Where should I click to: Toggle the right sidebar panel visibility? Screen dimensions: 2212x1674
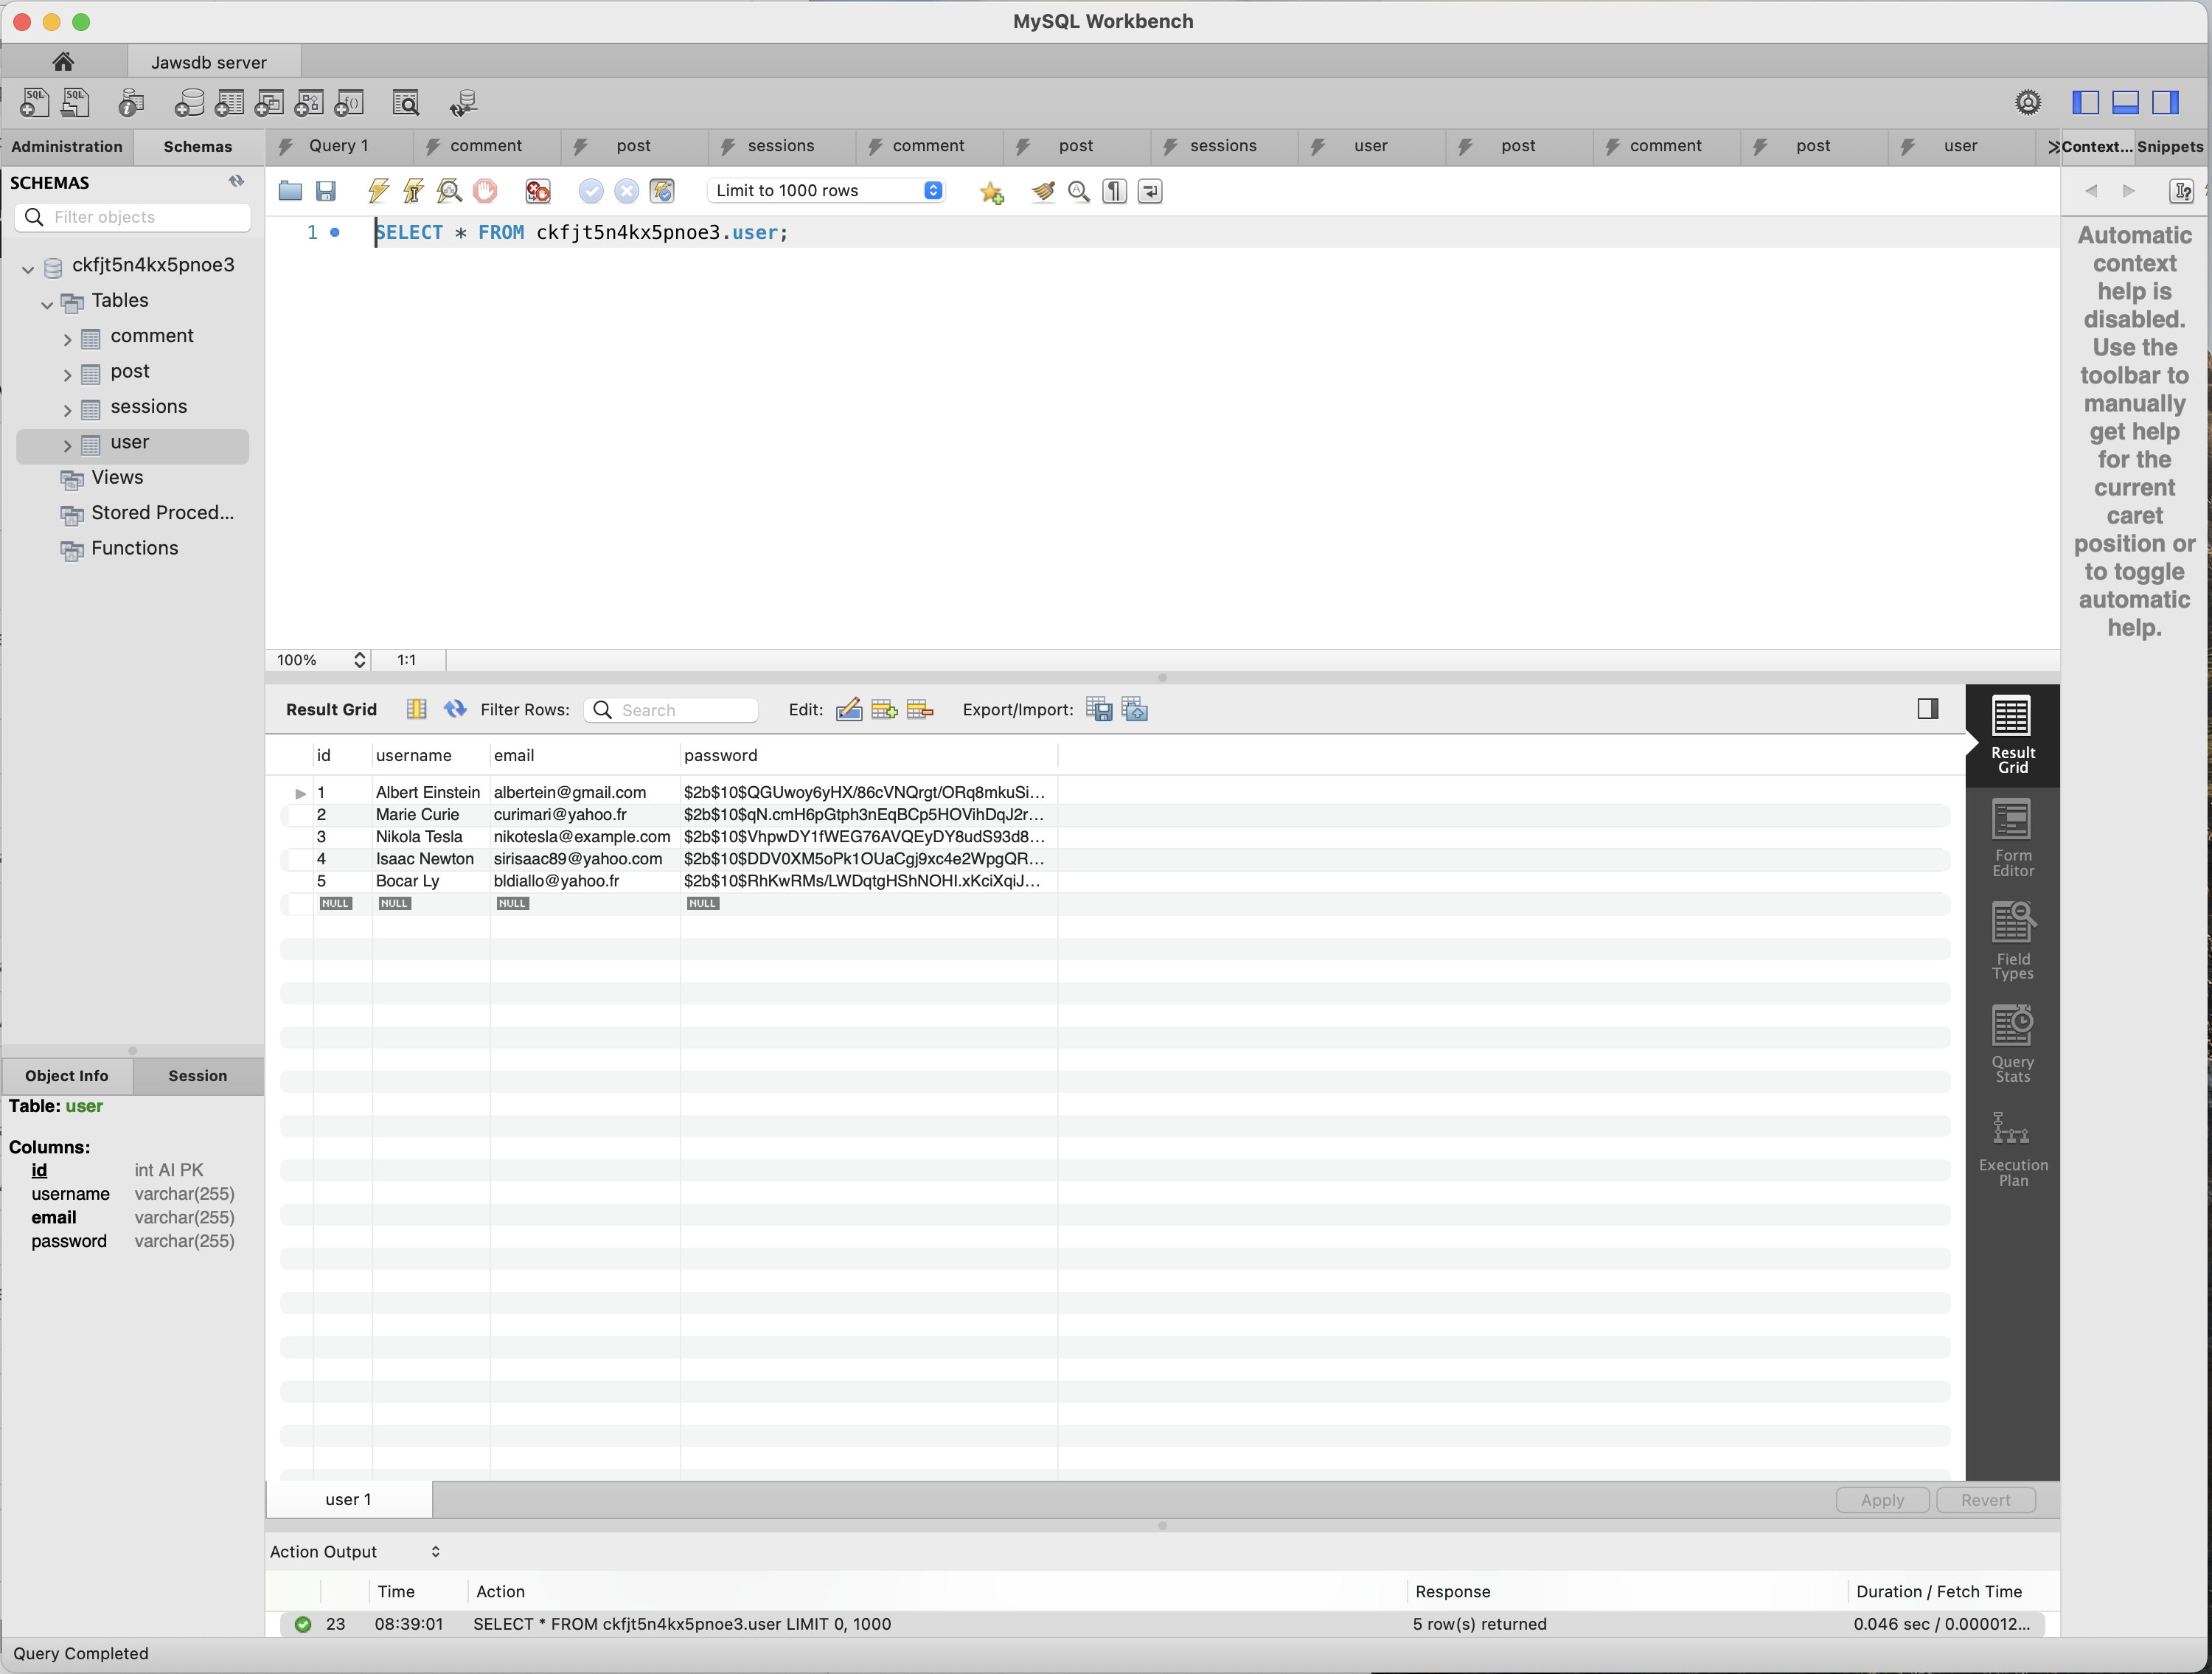[x=2165, y=102]
